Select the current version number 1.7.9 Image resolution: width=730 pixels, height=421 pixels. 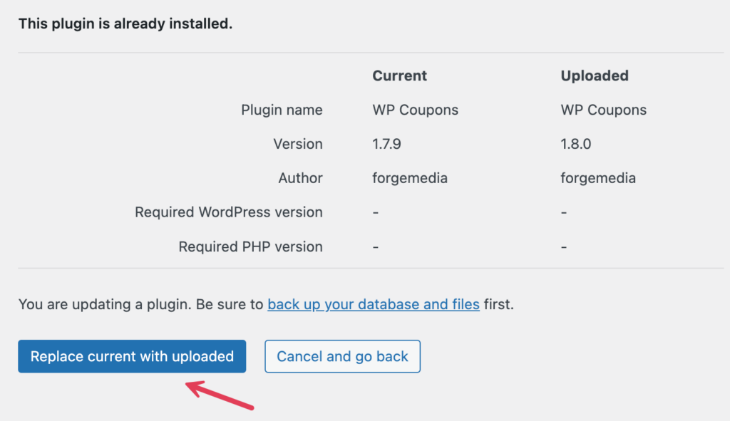point(386,144)
